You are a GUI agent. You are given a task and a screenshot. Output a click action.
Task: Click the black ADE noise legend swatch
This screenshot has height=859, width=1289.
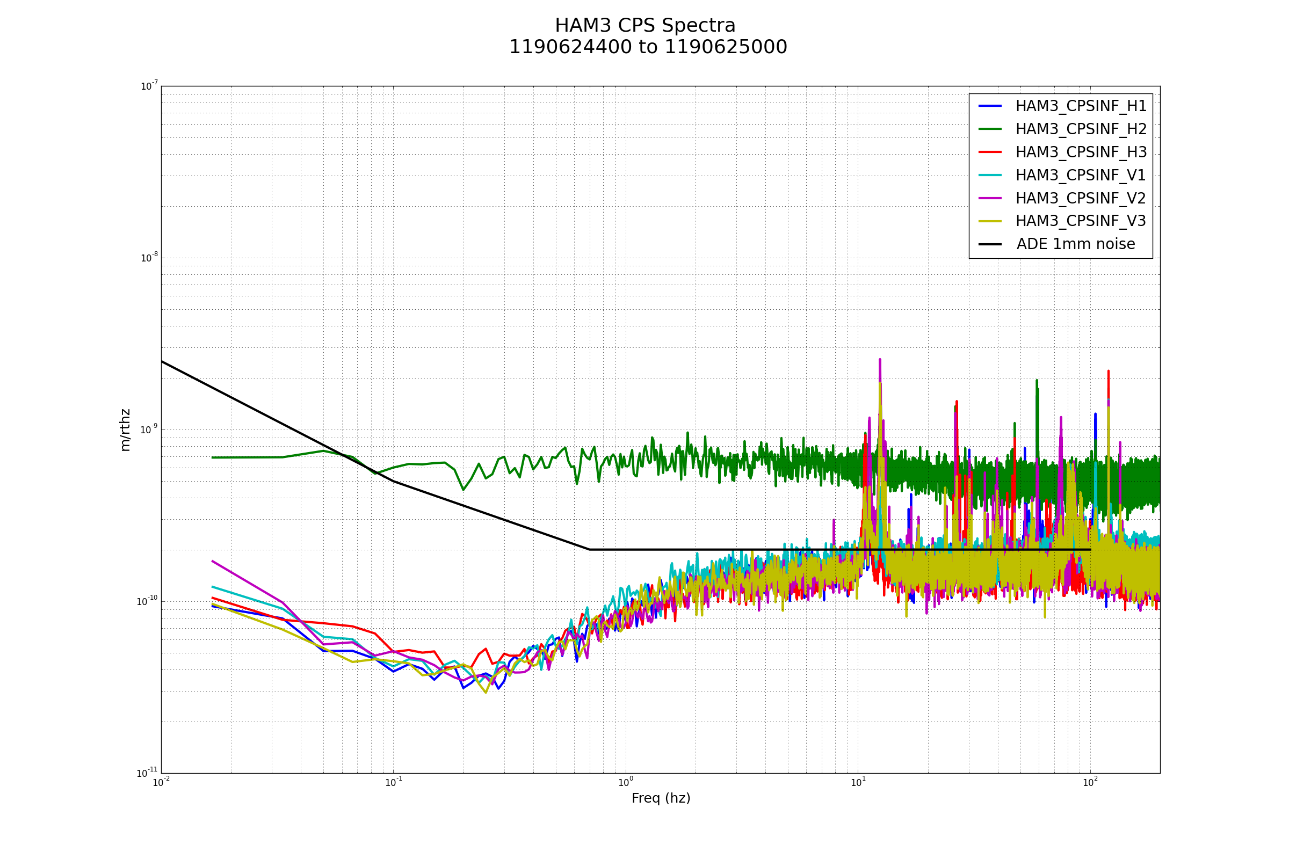(x=990, y=244)
